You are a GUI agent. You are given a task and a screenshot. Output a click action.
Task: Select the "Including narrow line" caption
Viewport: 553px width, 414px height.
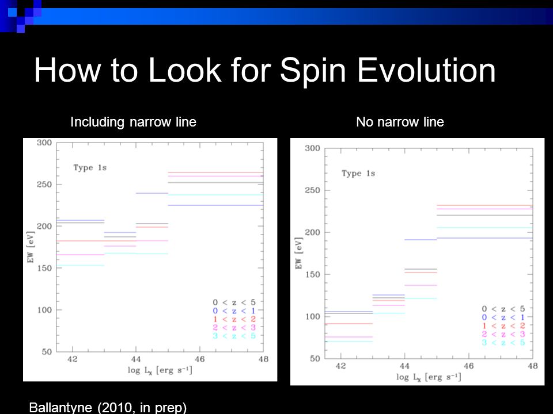point(133,122)
